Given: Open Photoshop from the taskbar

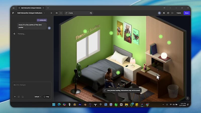Looking at the screenshot, I should (111, 104).
